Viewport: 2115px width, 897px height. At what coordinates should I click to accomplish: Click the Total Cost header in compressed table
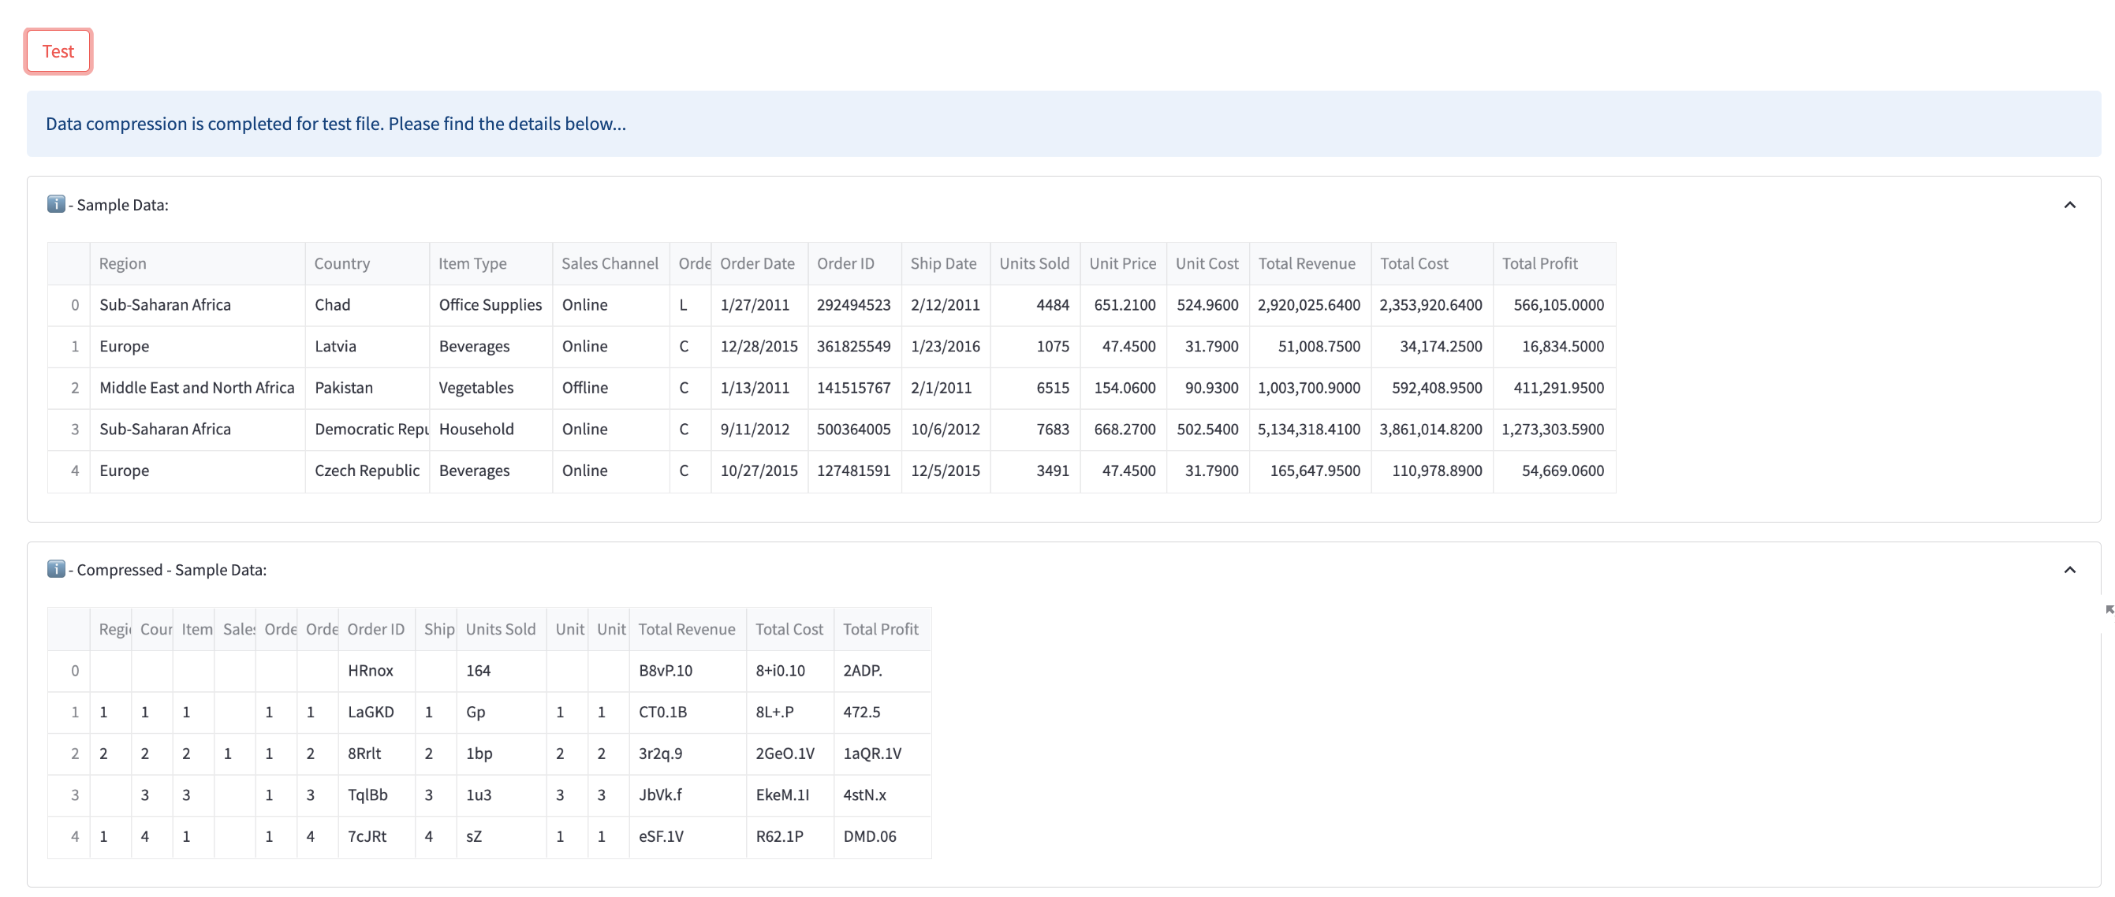pos(789,629)
